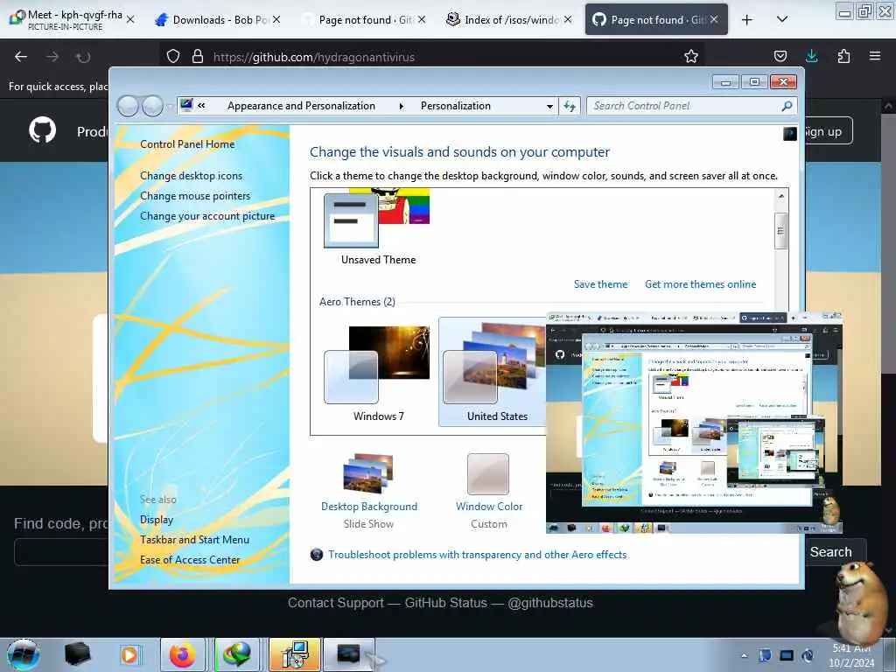The image size is (896, 672).
Task: Click the taskbar clock showing 5:41 AM
Action: pyautogui.click(x=850, y=655)
